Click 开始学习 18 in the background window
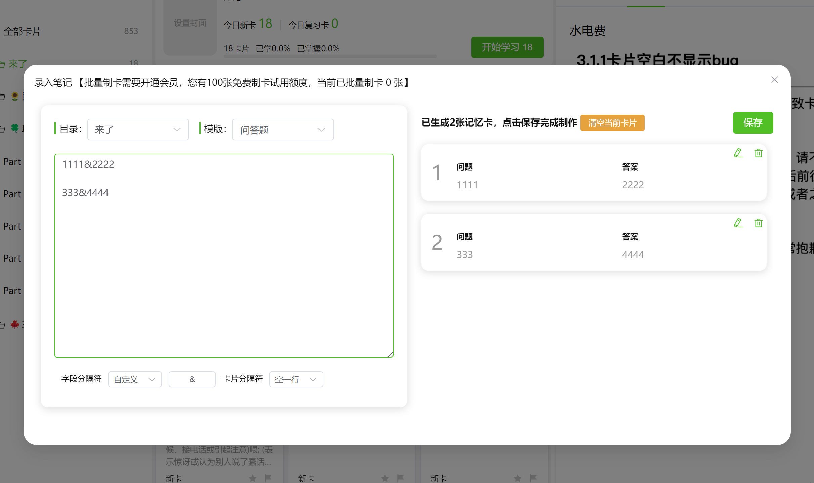 (x=507, y=47)
